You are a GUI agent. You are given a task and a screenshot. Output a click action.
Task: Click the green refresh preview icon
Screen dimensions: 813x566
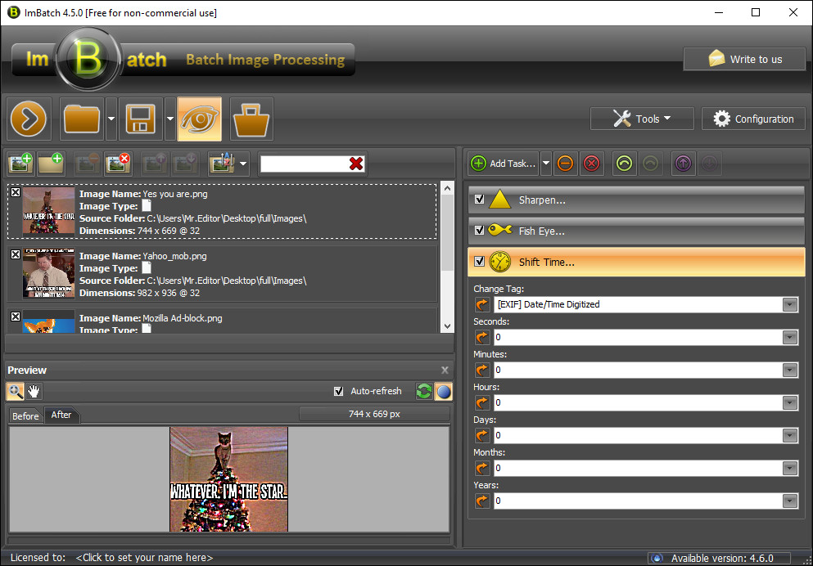pos(423,391)
